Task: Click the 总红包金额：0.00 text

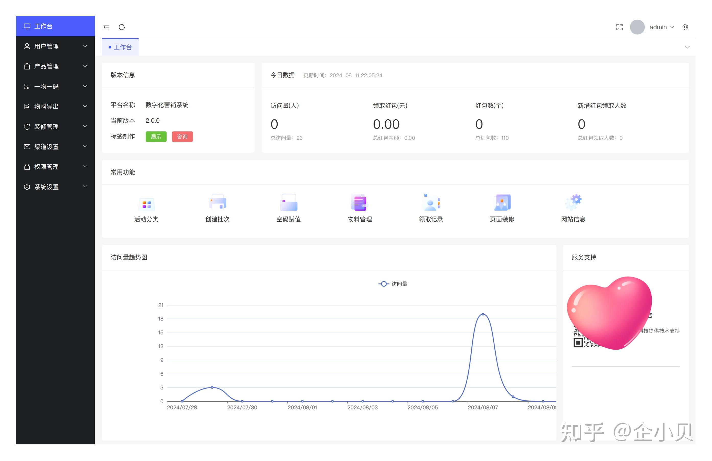Action: [394, 138]
